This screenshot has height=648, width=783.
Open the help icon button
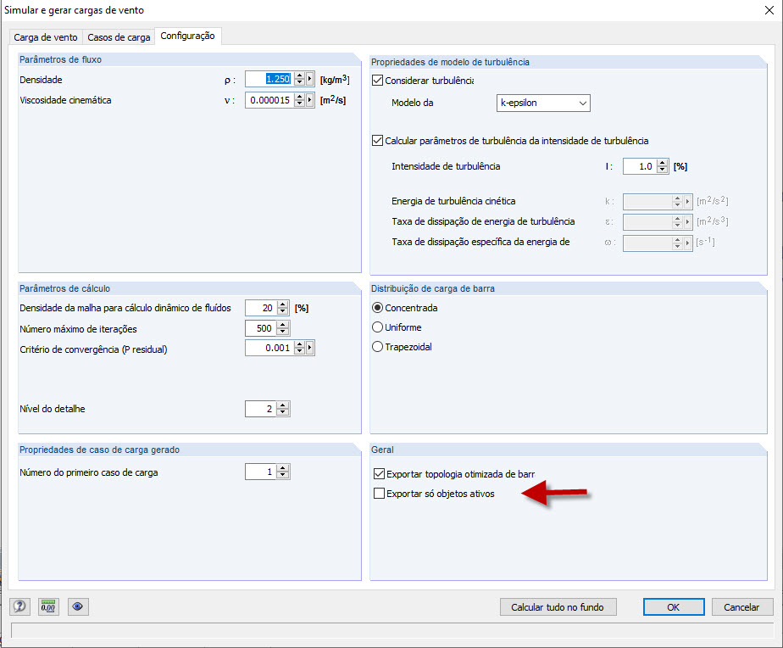coord(20,606)
